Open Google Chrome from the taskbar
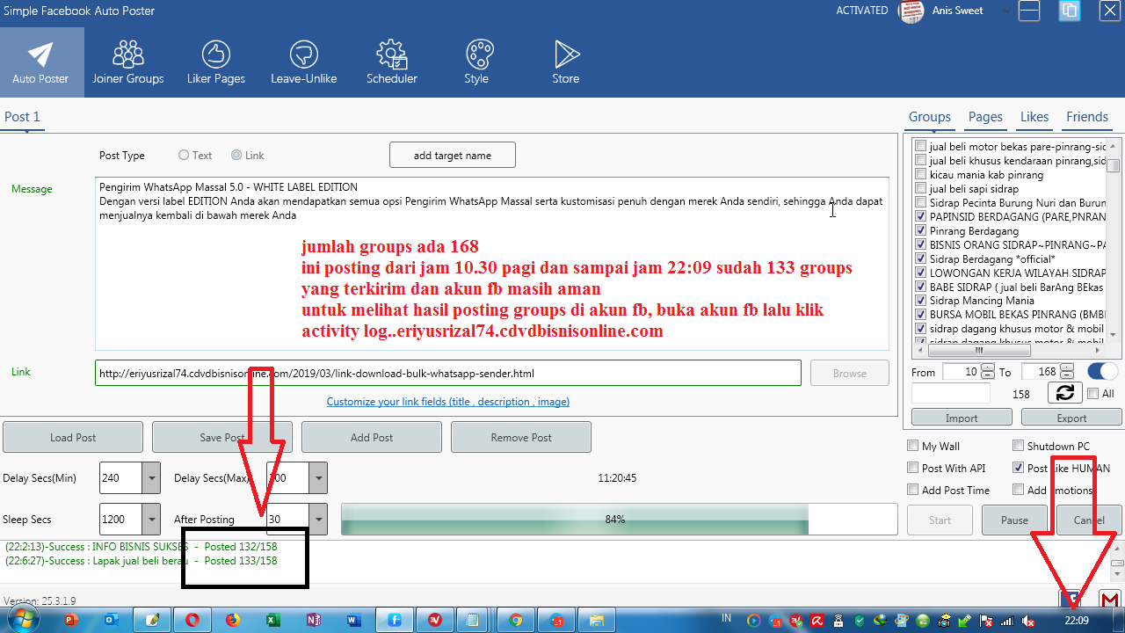Image resolution: width=1125 pixels, height=633 pixels. click(516, 620)
